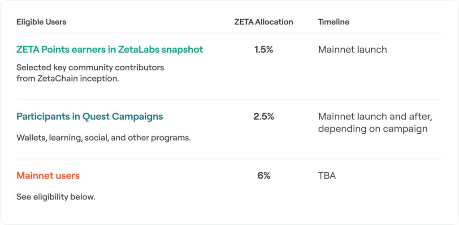This screenshot has width=459, height=225.
Task: Click 'Mainnet launch' timeline in first row
Action: (352, 50)
